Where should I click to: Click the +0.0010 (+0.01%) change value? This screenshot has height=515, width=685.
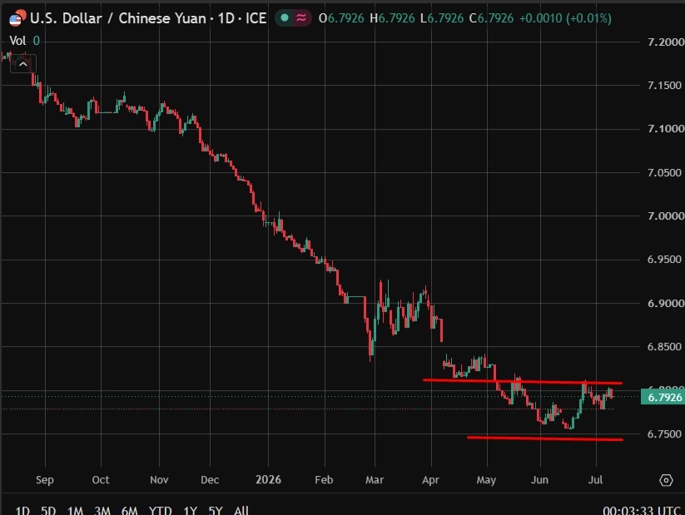[565, 18]
